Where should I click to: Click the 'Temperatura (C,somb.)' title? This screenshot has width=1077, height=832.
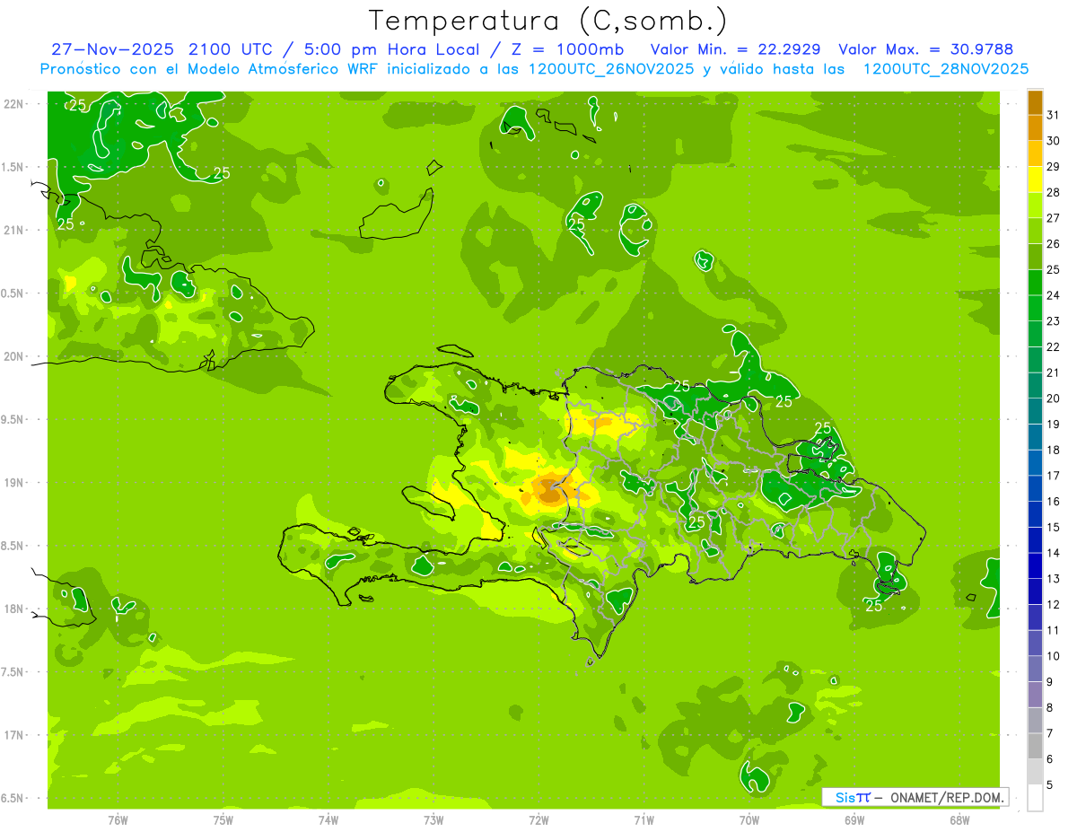coord(547,20)
